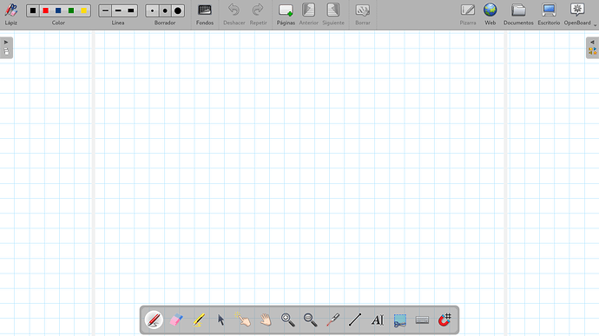Select the yellow highlighter tool
The image size is (599, 336).
coord(199,320)
